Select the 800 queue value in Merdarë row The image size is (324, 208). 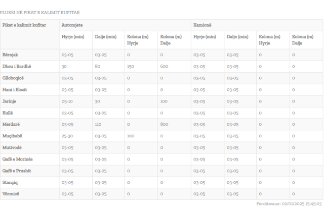pos(164,124)
